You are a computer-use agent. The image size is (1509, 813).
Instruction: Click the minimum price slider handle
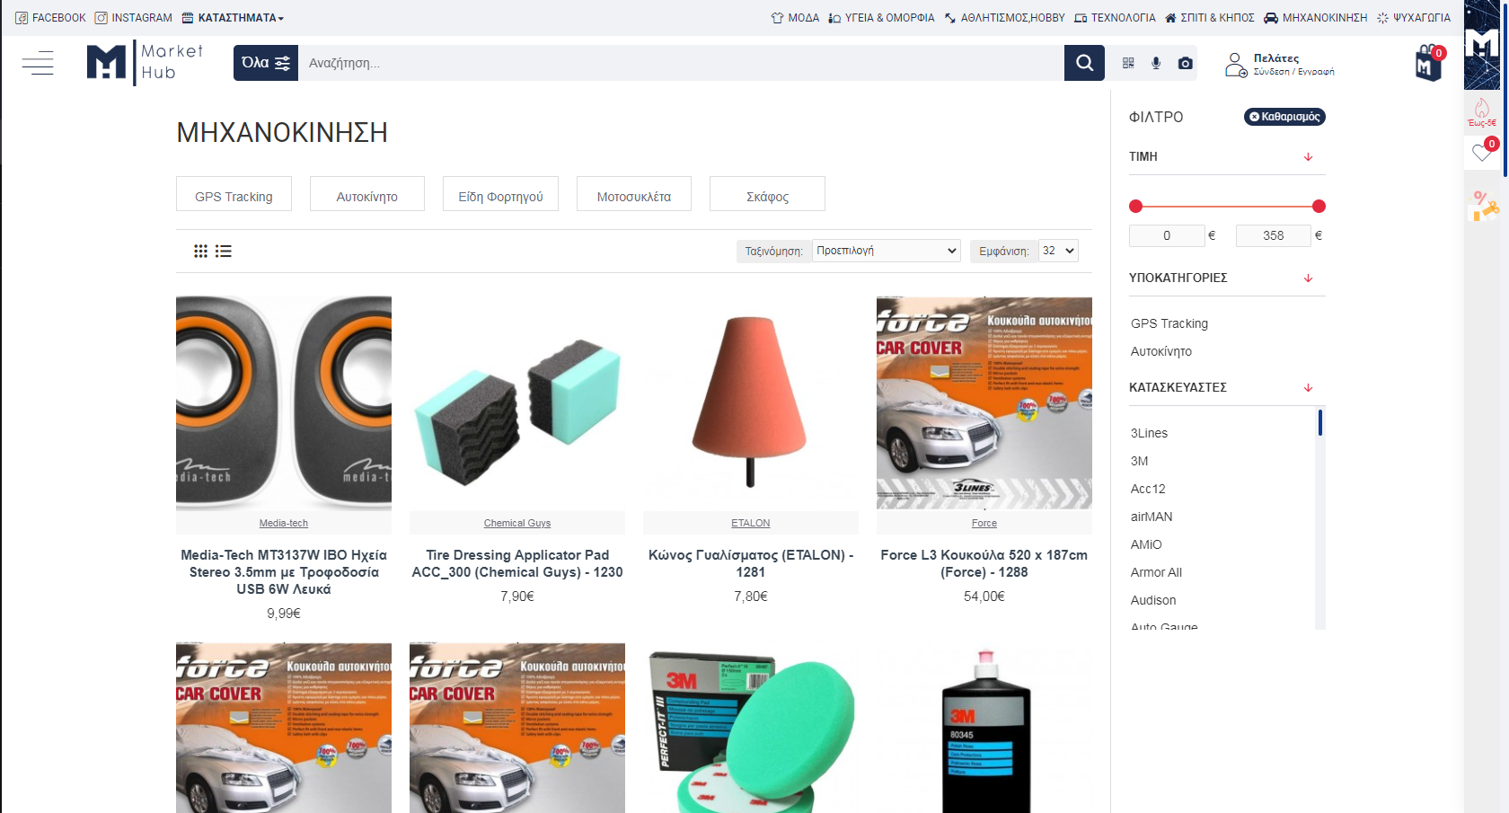coord(1135,207)
